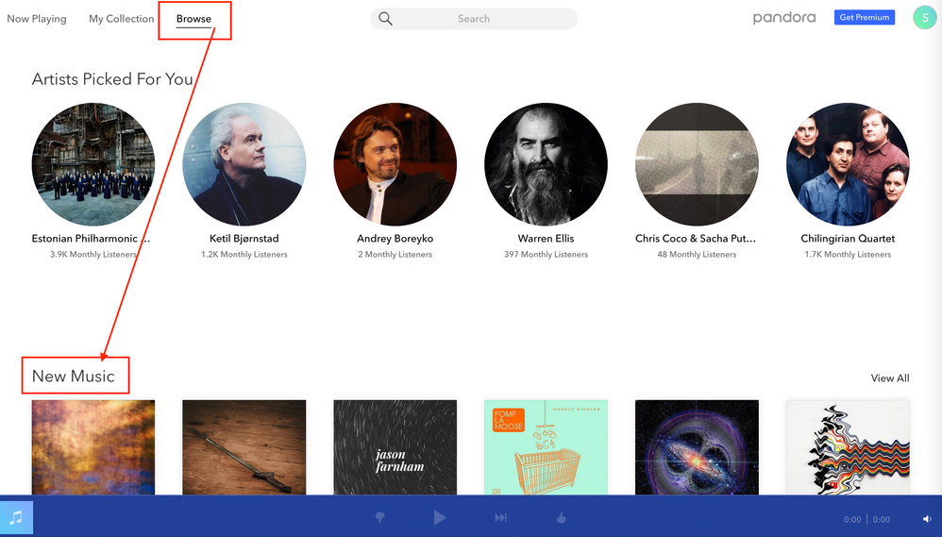Click the magnifying glass search icon

tap(386, 19)
